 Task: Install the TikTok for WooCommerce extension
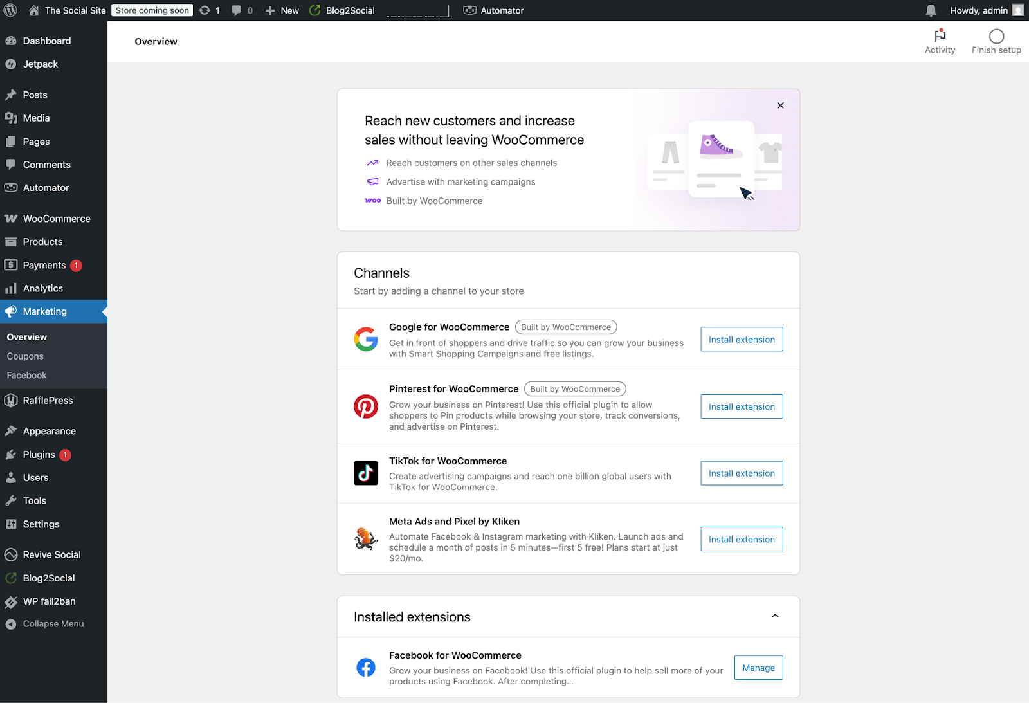point(741,473)
